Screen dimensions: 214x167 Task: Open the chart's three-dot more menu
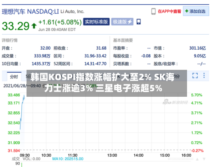(204, 75)
